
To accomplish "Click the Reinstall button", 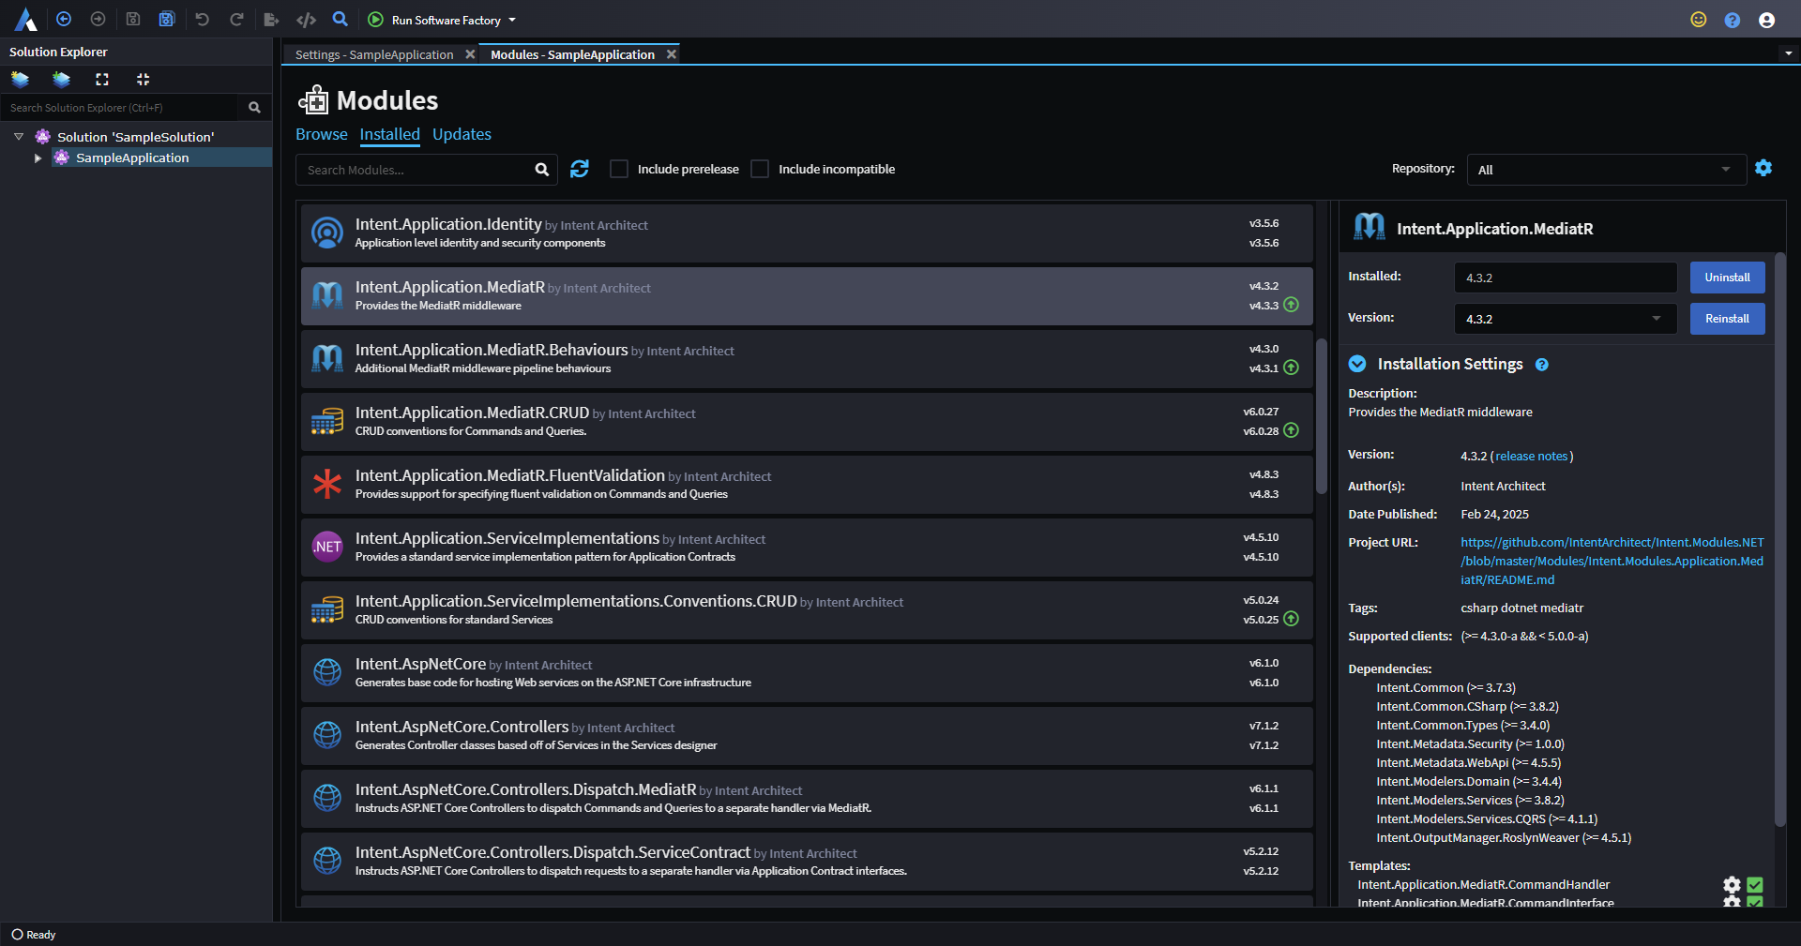I will [1727, 319].
